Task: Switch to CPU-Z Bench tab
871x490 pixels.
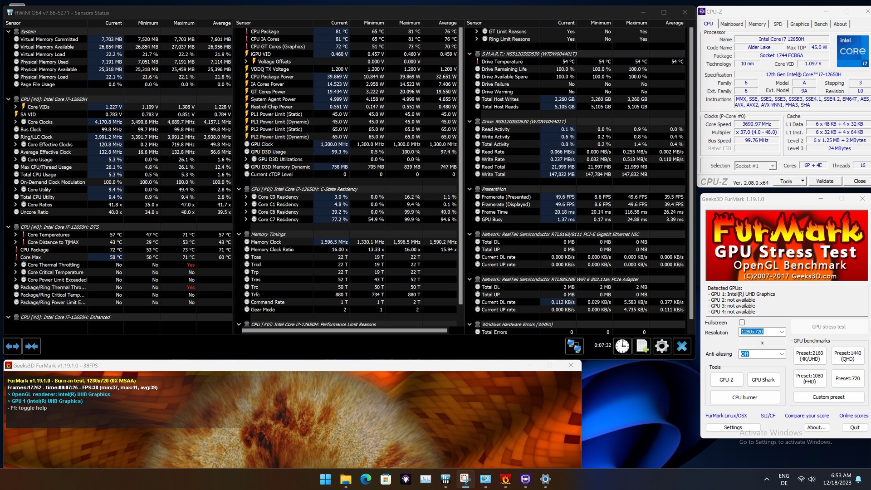Action: click(x=821, y=24)
